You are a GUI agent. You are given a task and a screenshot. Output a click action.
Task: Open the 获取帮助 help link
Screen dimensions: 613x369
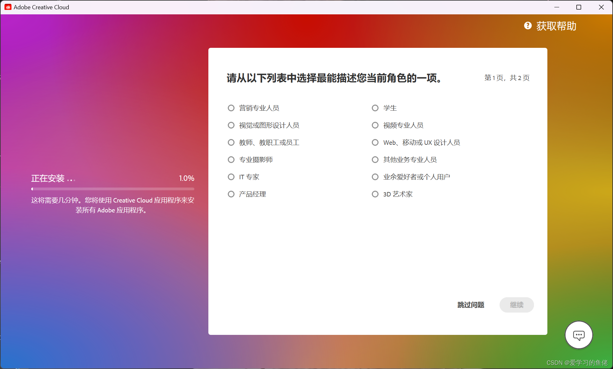point(556,26)
